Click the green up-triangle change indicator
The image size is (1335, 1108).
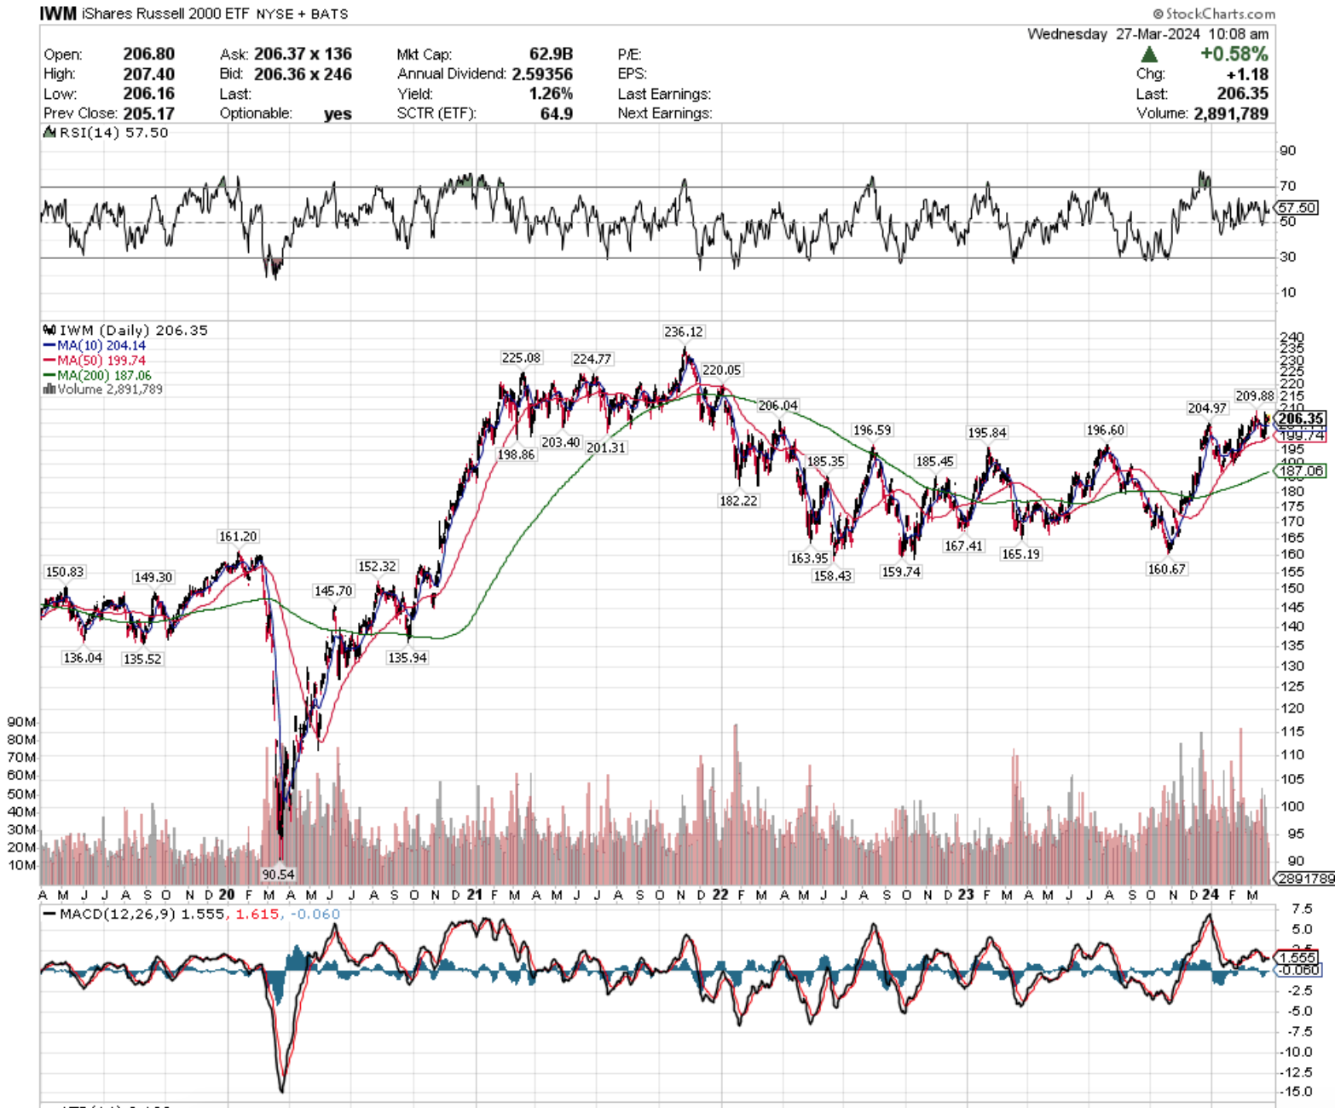(1149, 55)
